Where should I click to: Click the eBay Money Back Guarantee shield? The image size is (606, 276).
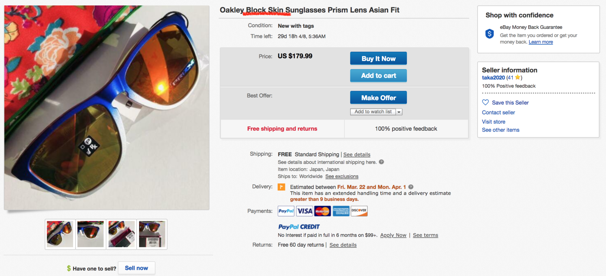(x=490, y=34)
